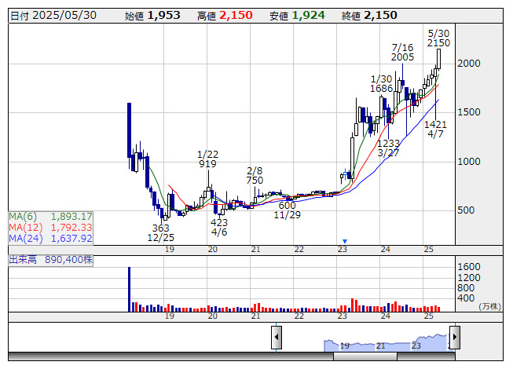Click the 500 price axis label
513x369 pixels.
pyautogui.click(x=466, y=210)
